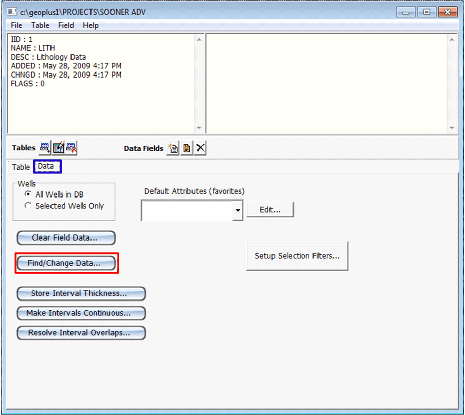Click Edit next to Default Attributes
This screenshot has height=415, width=465.
(270, 210)
